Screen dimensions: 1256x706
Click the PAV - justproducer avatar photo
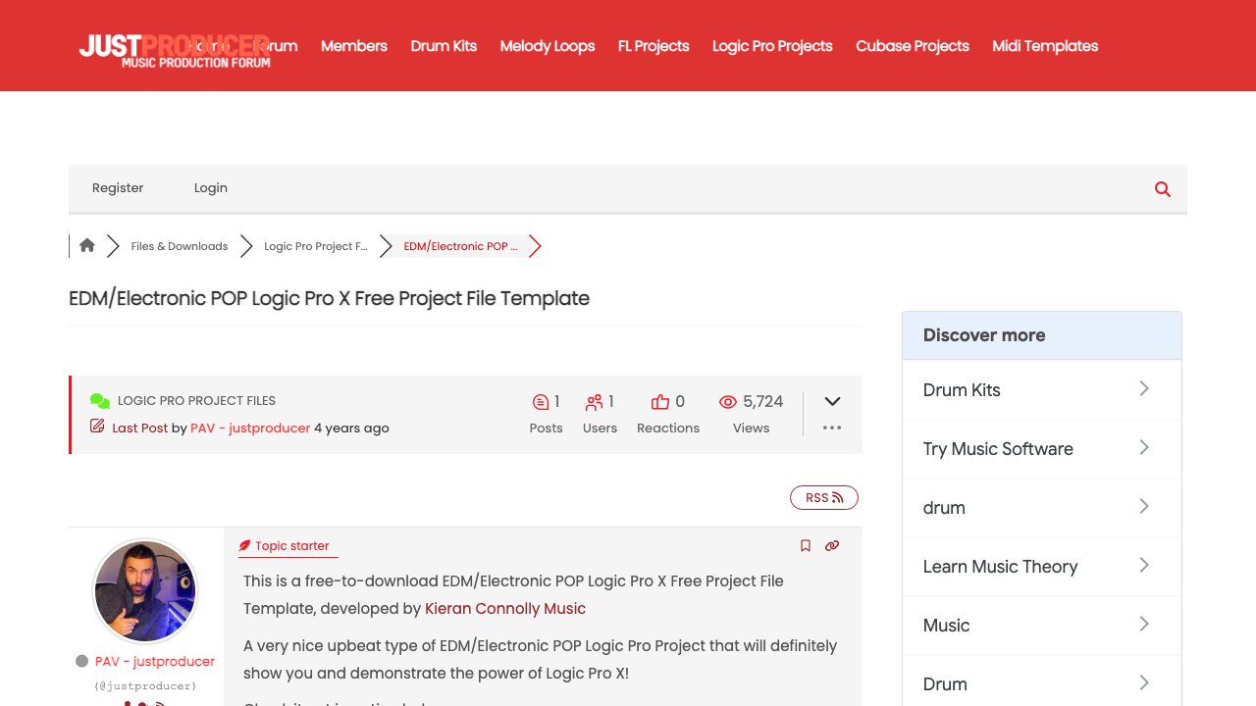145,591
